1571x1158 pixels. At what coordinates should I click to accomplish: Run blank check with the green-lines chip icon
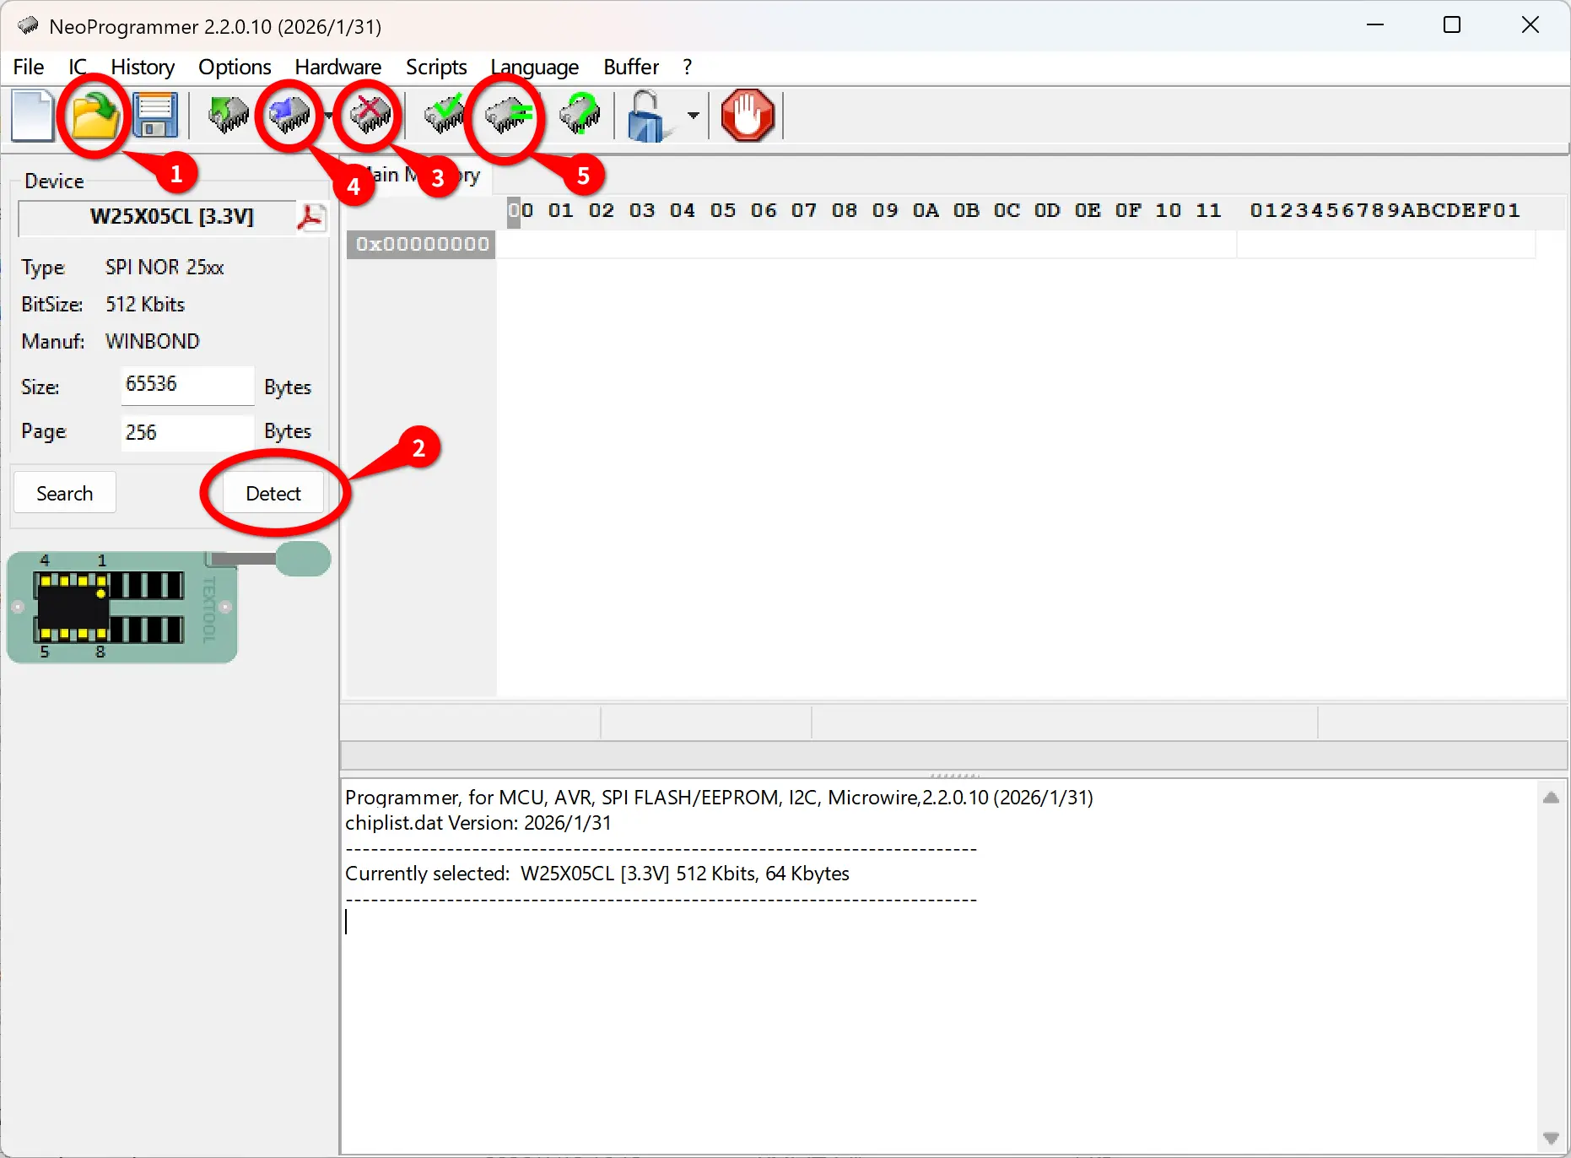coord(509,115)
